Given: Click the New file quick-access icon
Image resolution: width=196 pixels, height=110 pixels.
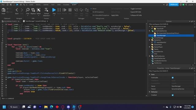Looking at the screenshot, I should tap(7, 5).
